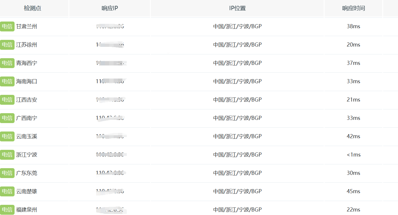
Task: Click the 38ms response time cell
Action: point(353,26)
